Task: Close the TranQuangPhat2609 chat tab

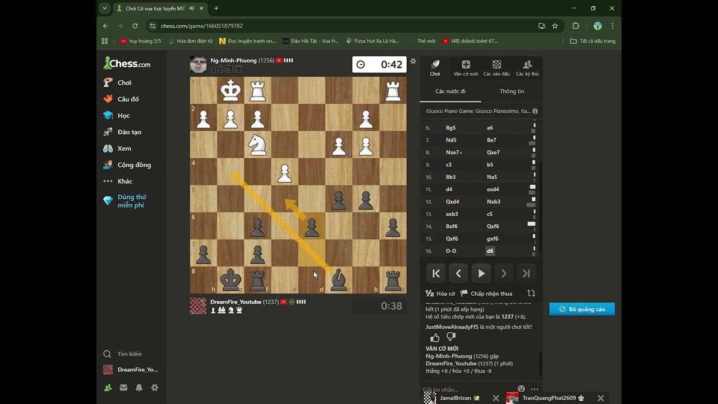Action: pos(601,398)
